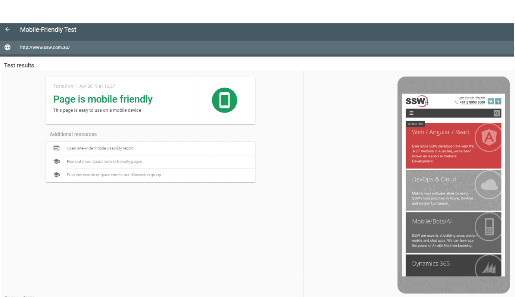
Task: Click the cloud icon on DevOps tile
Action: 489,184
